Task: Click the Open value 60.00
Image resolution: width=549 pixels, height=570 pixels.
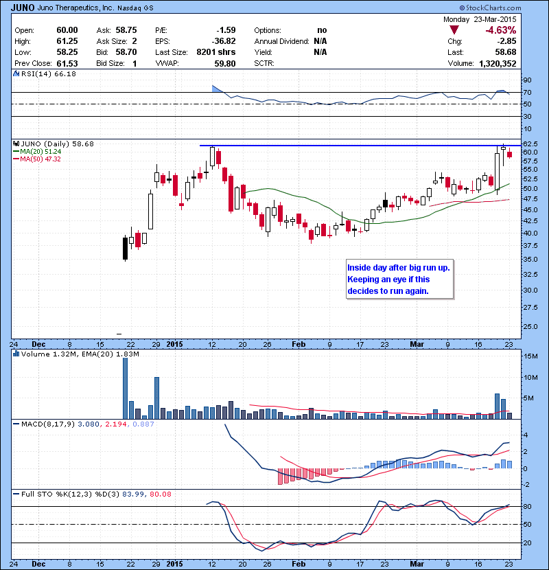Action: point(67,30)
